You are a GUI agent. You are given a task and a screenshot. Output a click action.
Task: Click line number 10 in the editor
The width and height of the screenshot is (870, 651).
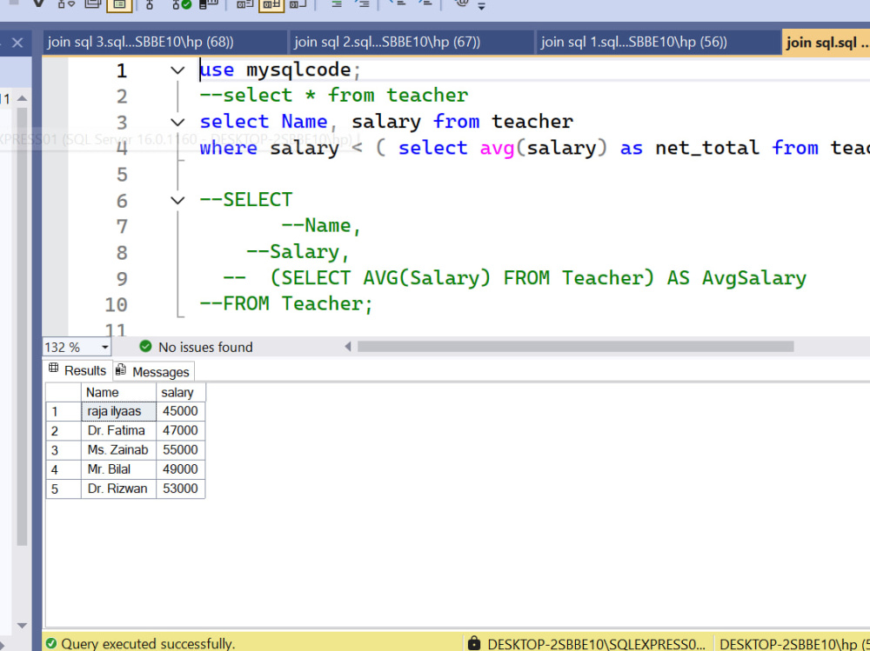point(116,304)
